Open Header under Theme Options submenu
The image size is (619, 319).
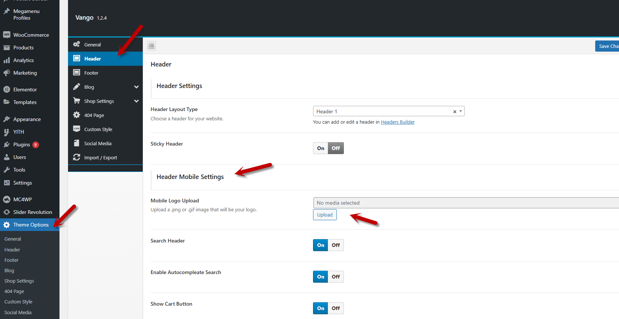pyautogui.click(x=12, y=250)
